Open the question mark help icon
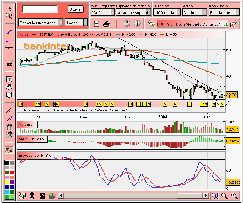 click(x=127, y=24)
